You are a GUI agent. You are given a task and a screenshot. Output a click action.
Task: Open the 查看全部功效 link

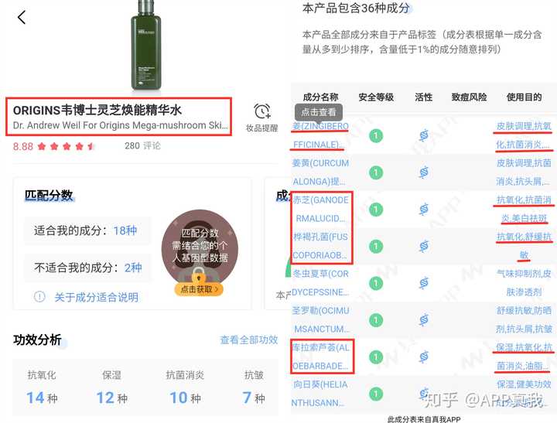248,339
